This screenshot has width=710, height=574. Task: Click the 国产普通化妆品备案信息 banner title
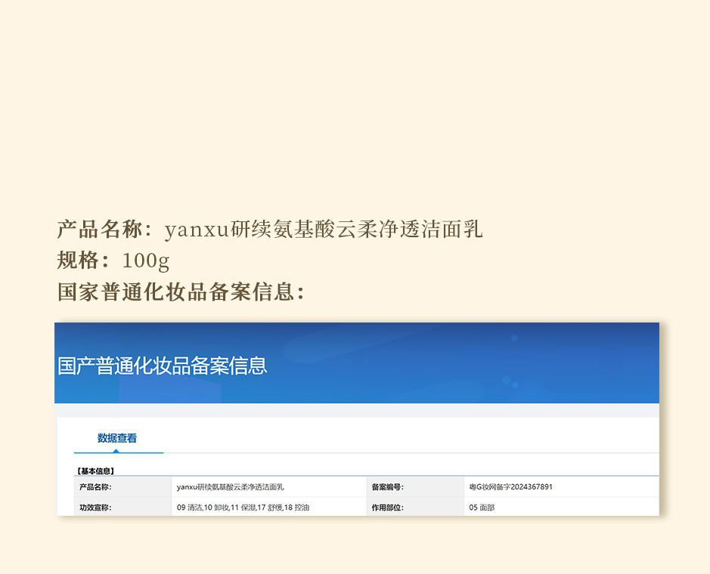tap(163, 366)
